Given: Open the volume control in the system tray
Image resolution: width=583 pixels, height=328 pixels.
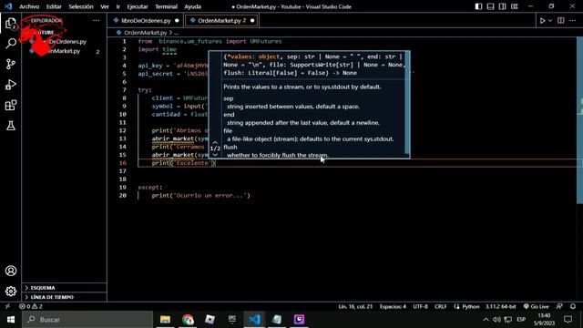Looking at the screenshot, I should 496,320.
